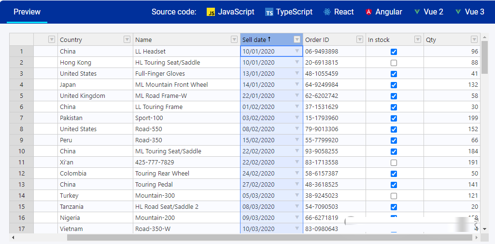Click the JavaScript logo icon
Image resolution: width=495 pixels, height=244 pixels.
pos(211,12)
